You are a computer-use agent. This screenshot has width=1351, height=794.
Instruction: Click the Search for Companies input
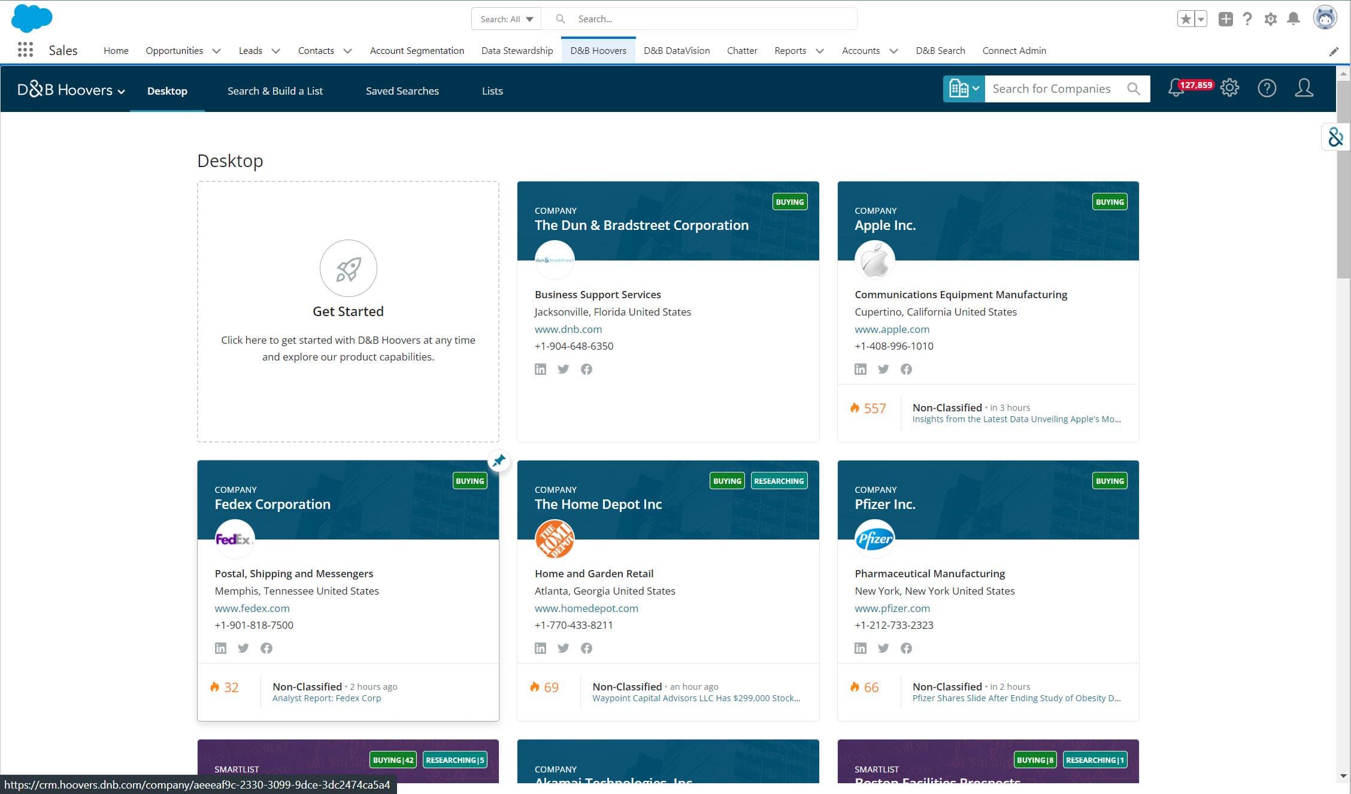click(1052, 89)
